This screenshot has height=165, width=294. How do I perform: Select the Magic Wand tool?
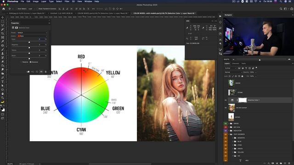click(x=3, y=29)
